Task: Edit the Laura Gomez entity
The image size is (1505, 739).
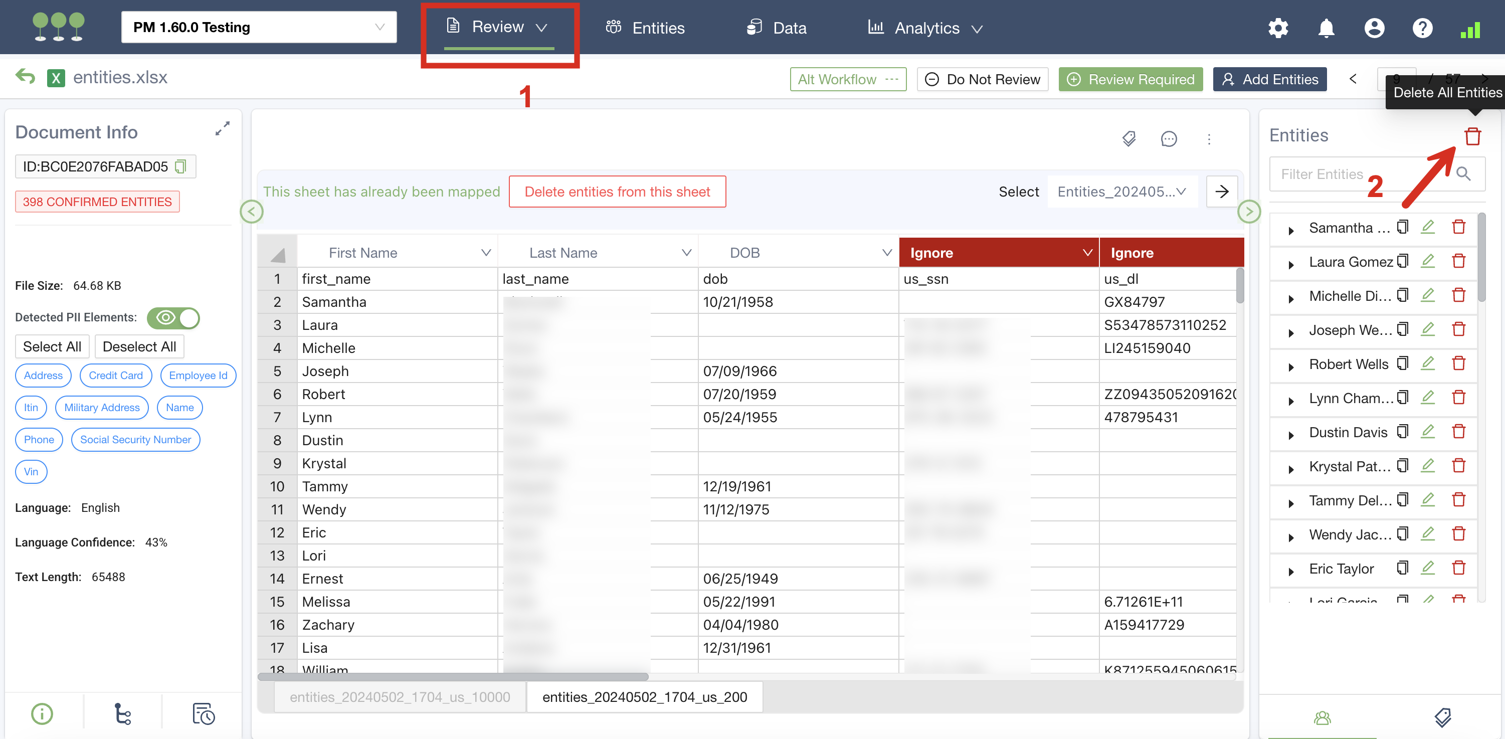Action: (x=1428, y=261)
